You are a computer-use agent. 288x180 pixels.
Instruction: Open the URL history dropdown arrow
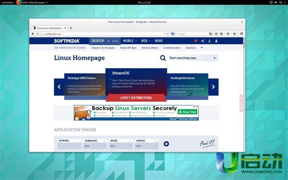pos(164,34)
